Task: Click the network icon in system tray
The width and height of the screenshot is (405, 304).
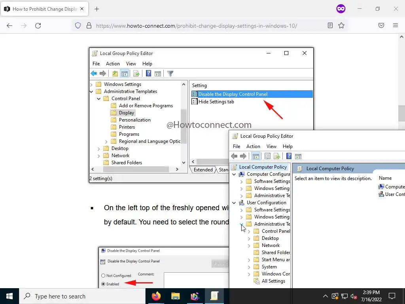Action: [x=344, y=296]
